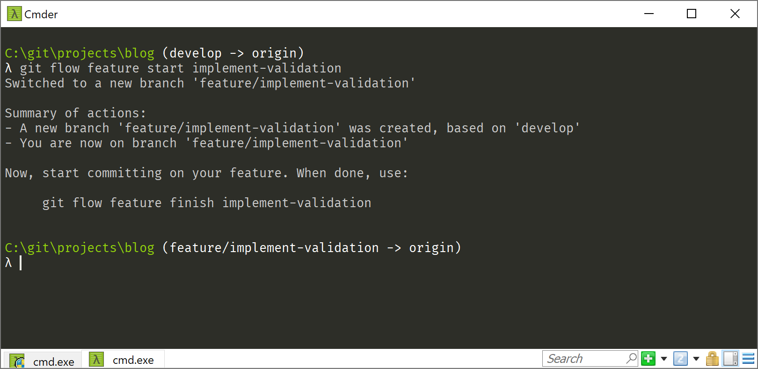Expand the console list dropdown arrow
This screenshot has height=369, width=758.
tap(696, 359)
